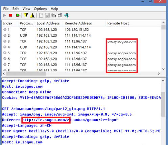Sort by Remote Host column header
The width and height of the screenshot is (168, 145).
tap(118, 23)
